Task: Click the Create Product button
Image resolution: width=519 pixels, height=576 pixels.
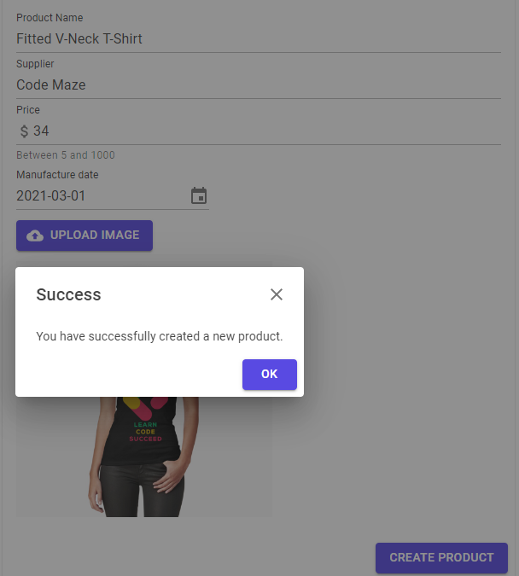Action: [x=441, y=558]
